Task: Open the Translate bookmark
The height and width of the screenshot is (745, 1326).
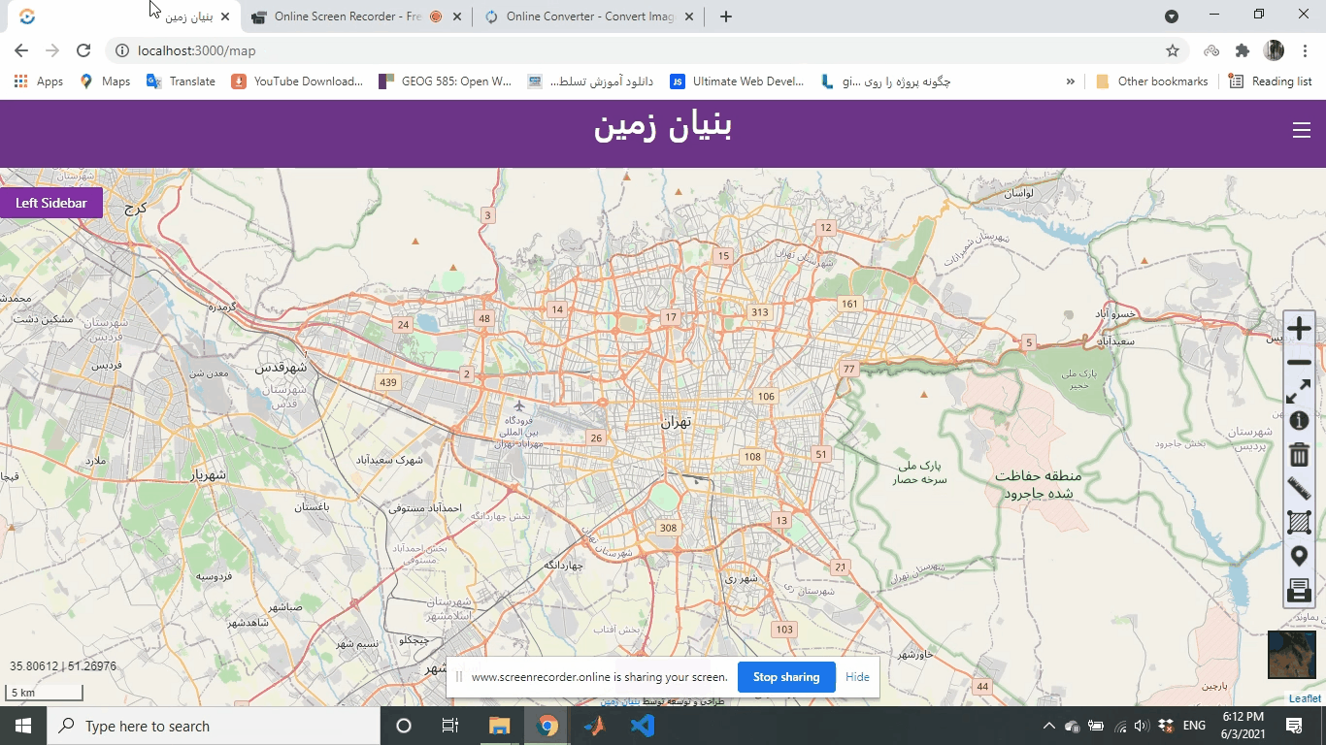Action: point(181,81)
